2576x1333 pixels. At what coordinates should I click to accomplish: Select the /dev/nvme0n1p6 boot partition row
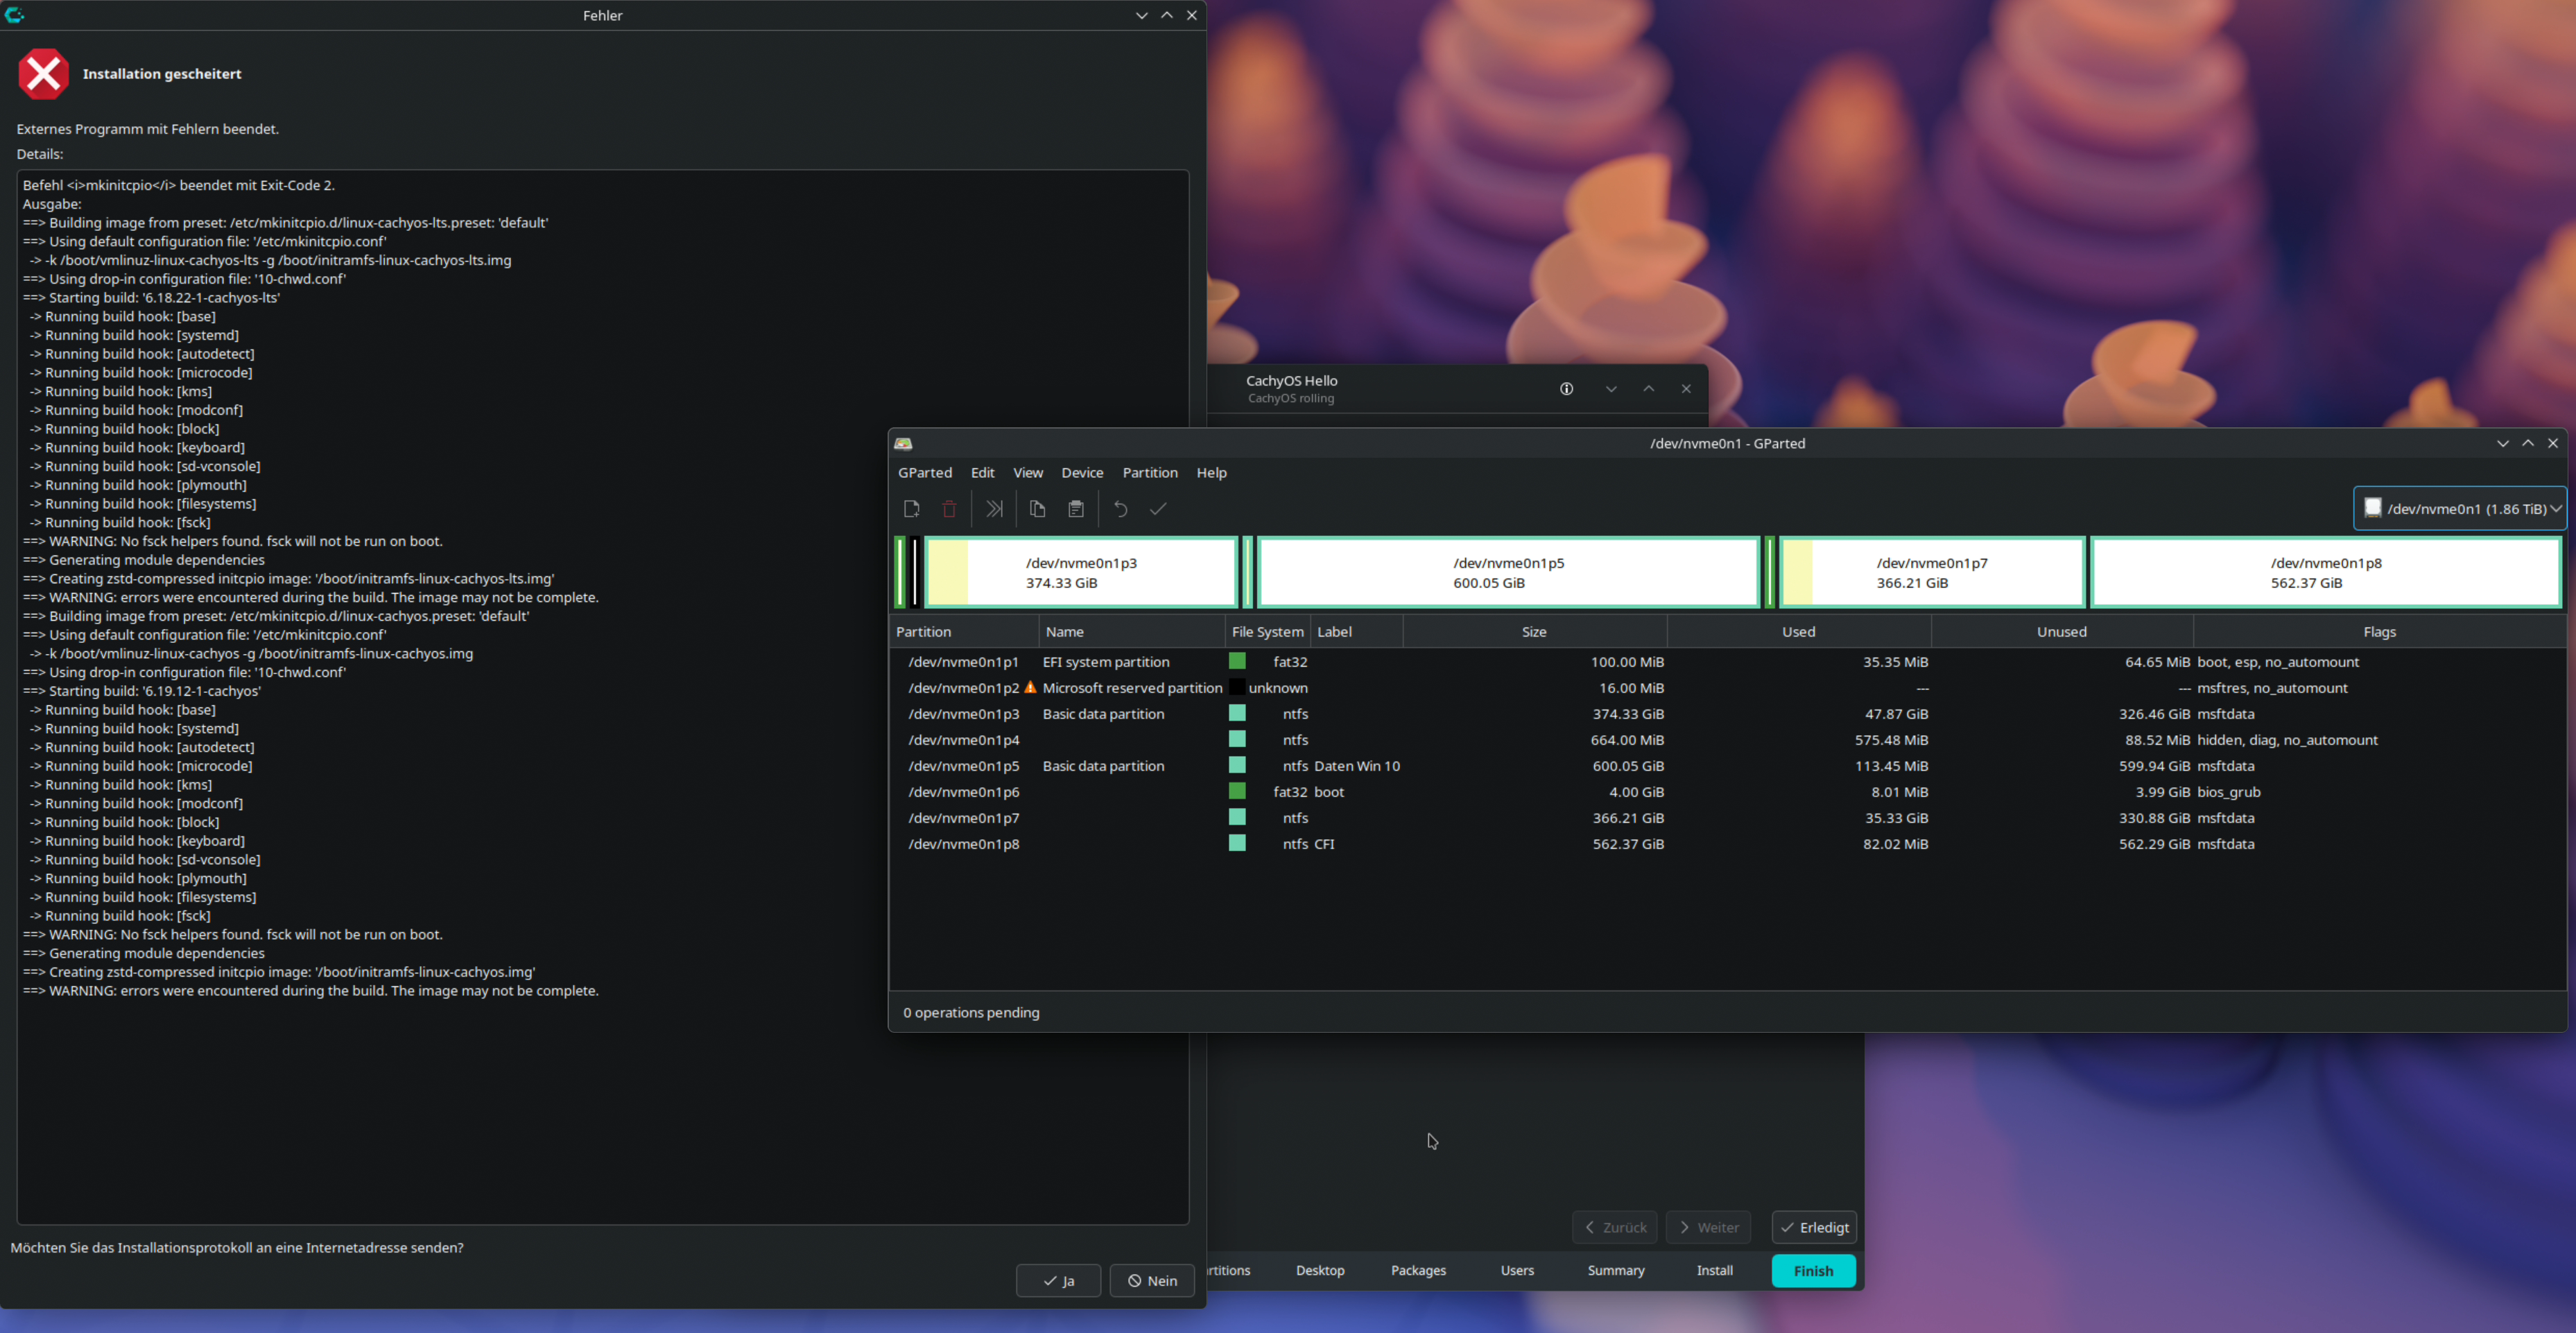point(964,791)
